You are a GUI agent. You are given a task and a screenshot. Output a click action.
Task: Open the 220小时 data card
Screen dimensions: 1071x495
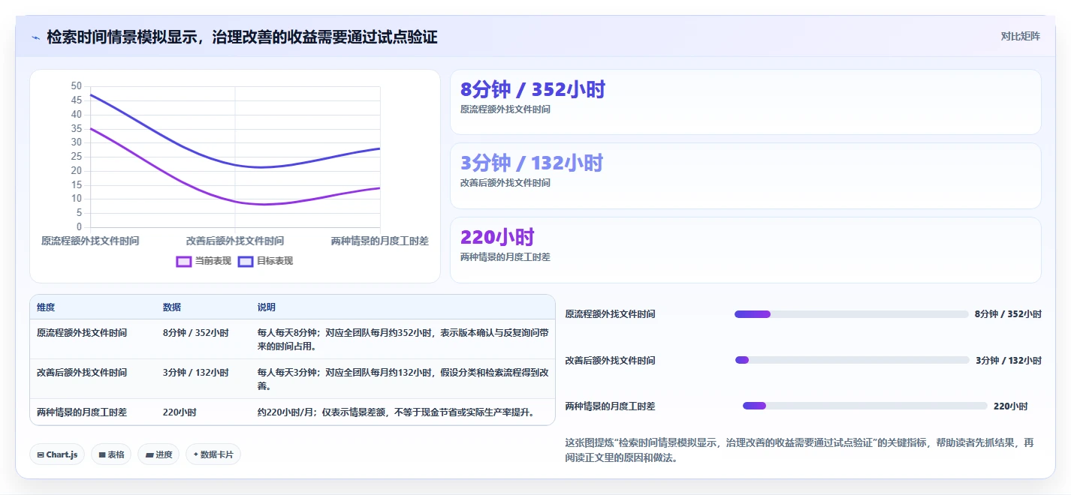pos(746,250)
